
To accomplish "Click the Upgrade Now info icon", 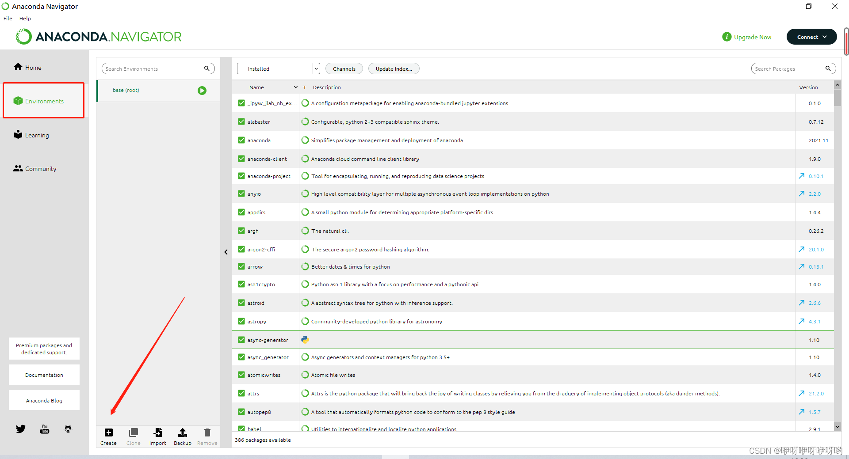I will point(727,37).
